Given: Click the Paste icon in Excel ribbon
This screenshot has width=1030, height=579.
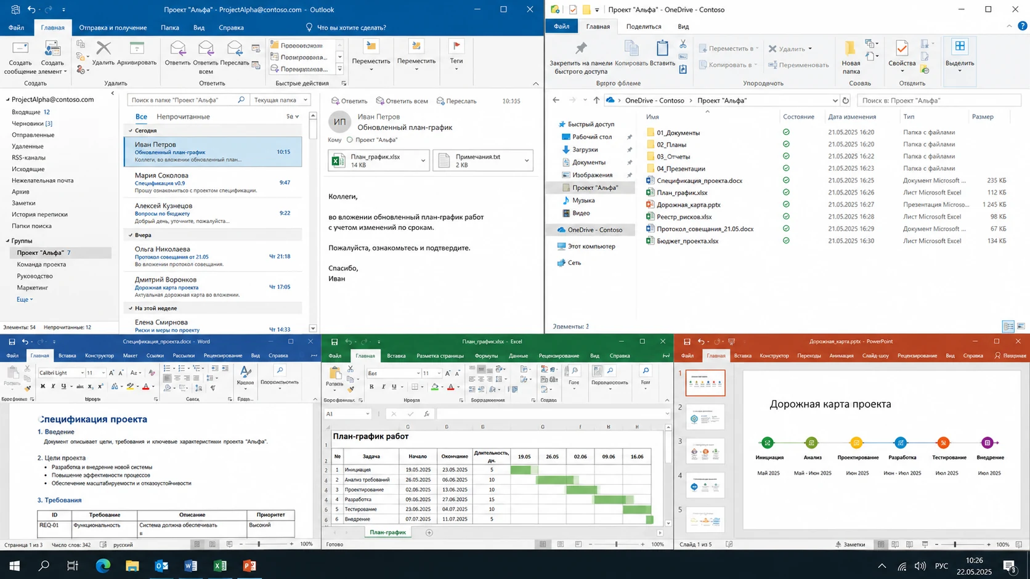Looking at the screenshot, I should click(335, 373).
